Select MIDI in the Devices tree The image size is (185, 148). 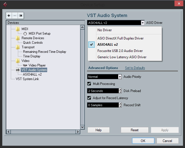(x=25, y=29)
